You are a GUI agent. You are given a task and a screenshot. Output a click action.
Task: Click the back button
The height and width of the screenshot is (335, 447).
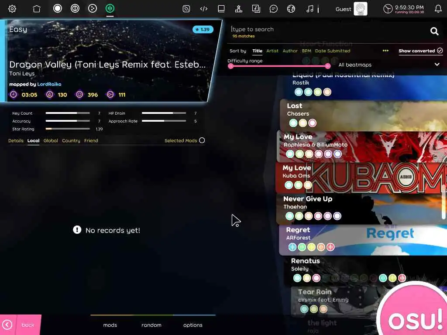pyautogui.click(x=21, y=325)
